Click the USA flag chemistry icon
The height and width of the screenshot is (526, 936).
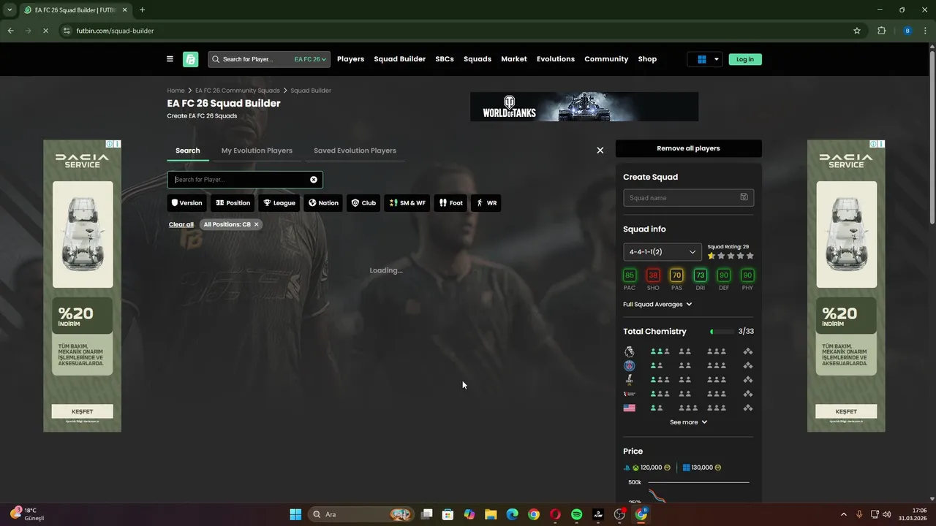[629, 408]
